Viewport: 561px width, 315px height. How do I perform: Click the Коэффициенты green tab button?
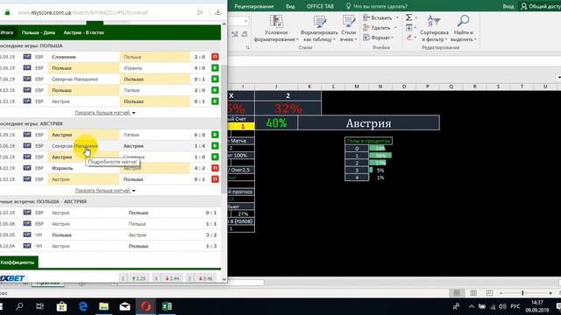(18, 262)
